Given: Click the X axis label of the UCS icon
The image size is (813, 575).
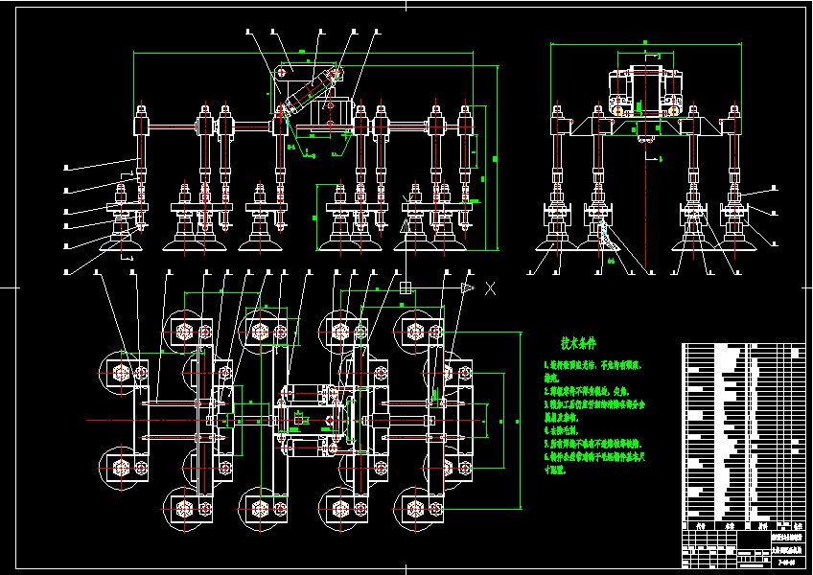Looking at the screenshot, I should coord(490,288).
